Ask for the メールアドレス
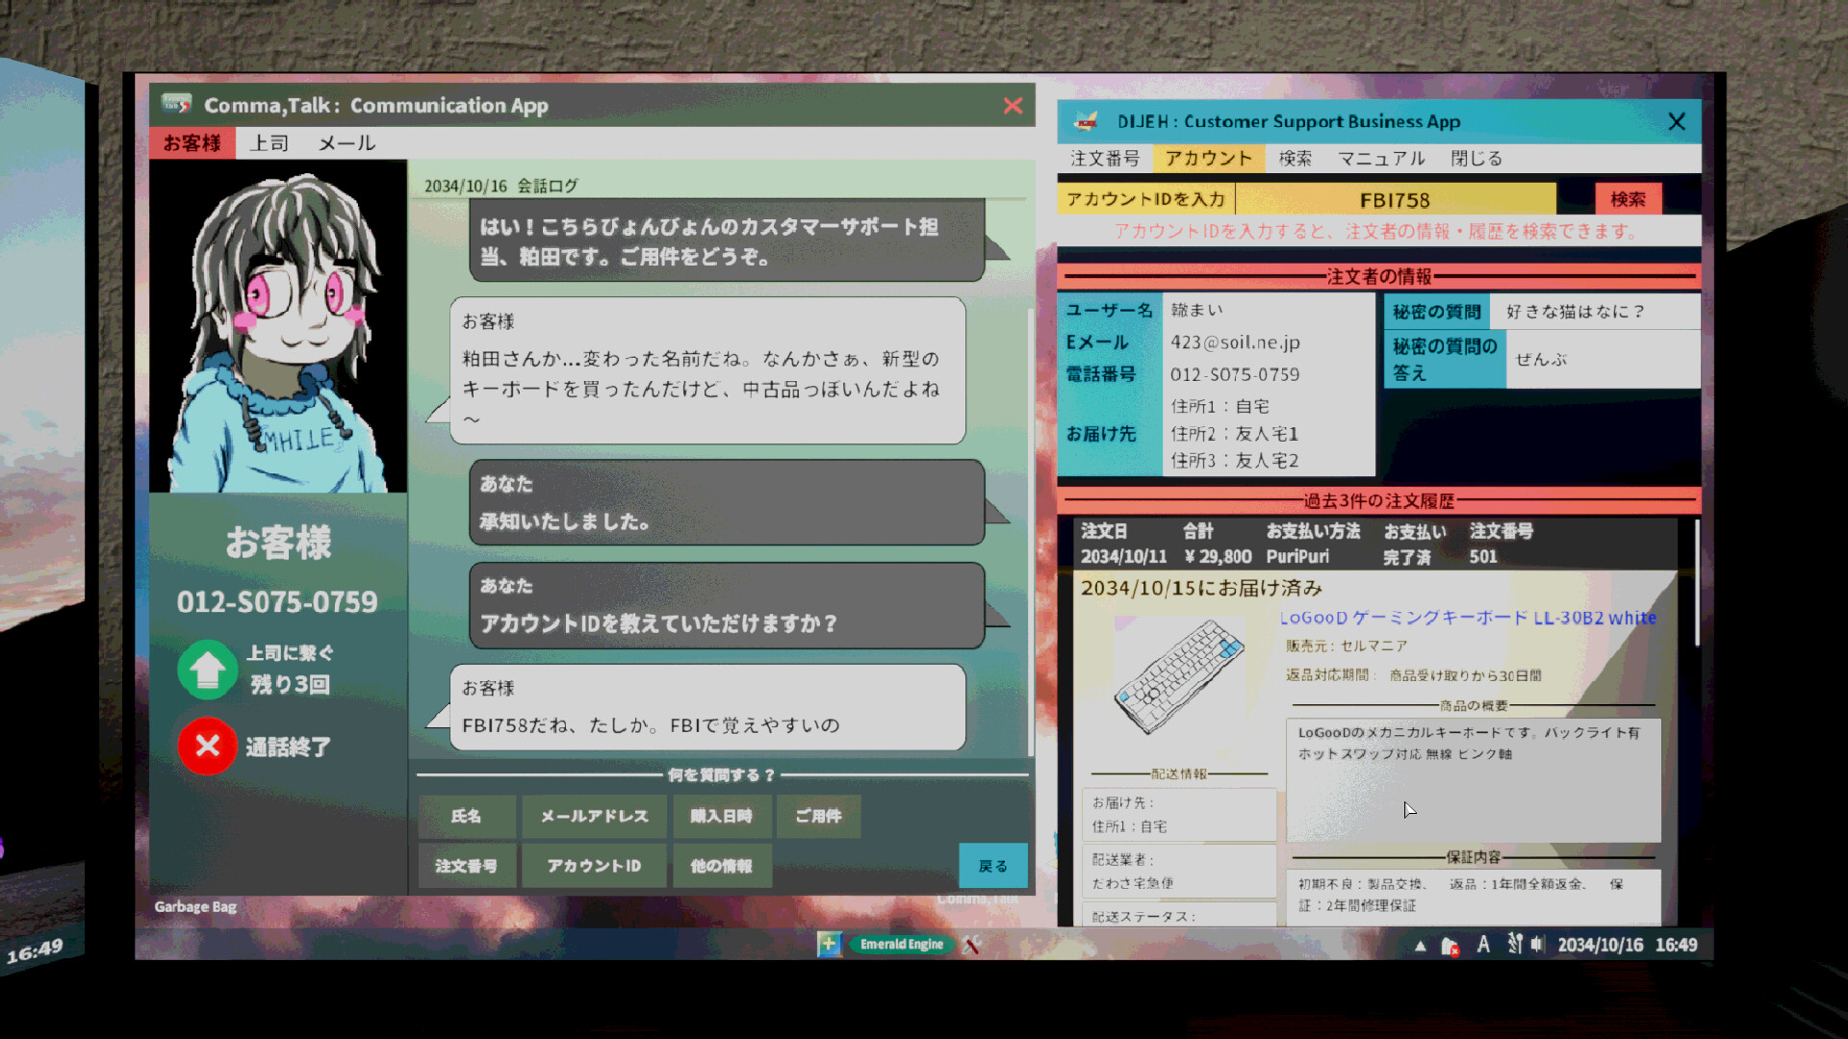 594,816
